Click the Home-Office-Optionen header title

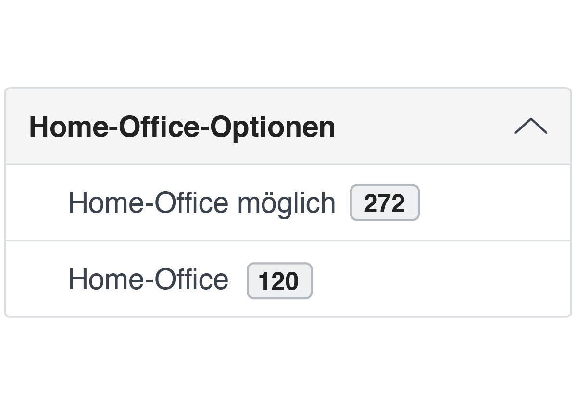[x=182, y=127]
